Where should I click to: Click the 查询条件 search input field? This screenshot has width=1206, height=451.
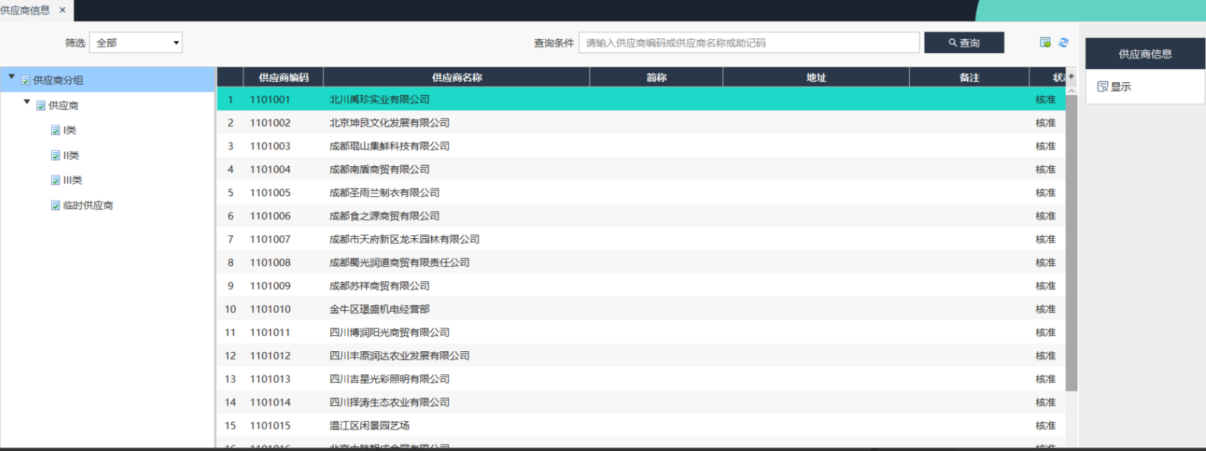[748, 43]
